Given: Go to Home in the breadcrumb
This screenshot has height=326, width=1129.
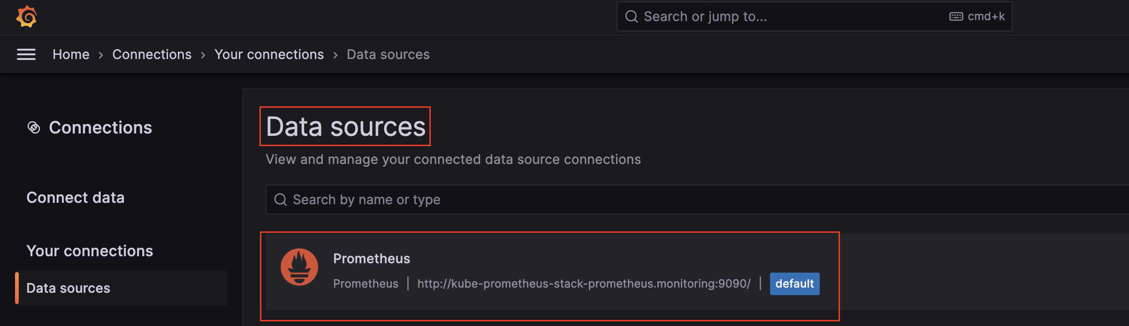Looking at the screenshot, I should tap(71, 54).
